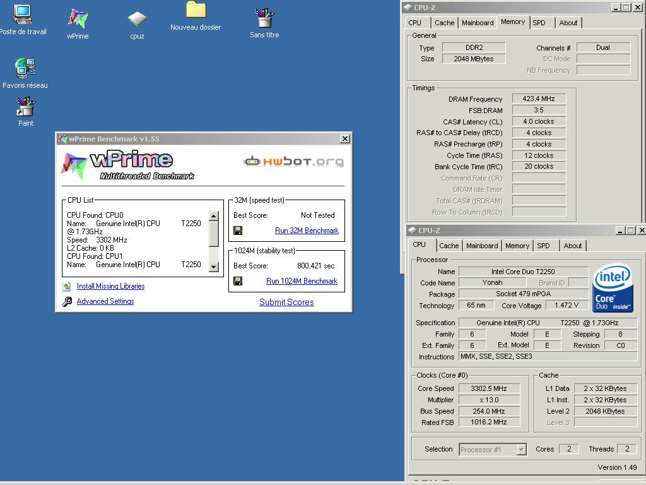
Task: Click the Bank Cycle Time 20 clocks value
Action: (x=539, y=166)
